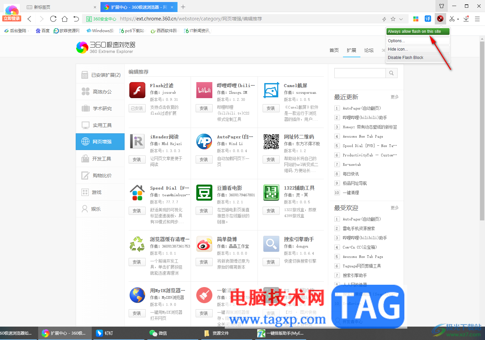Click the Speed Dial extension icon
This screenshot has height=340, width=485.
coord(137,193)
